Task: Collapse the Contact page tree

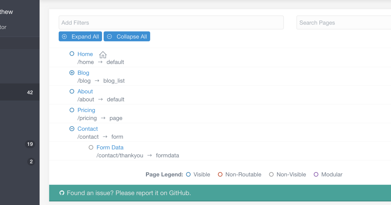Action: point(72,129)
